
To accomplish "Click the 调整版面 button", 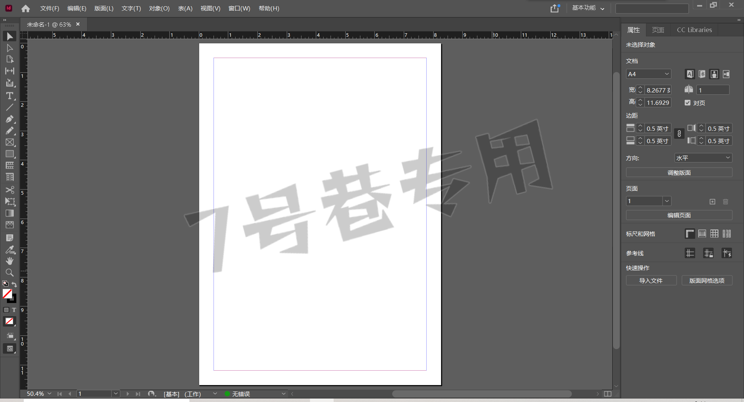I will pos(679,173).
